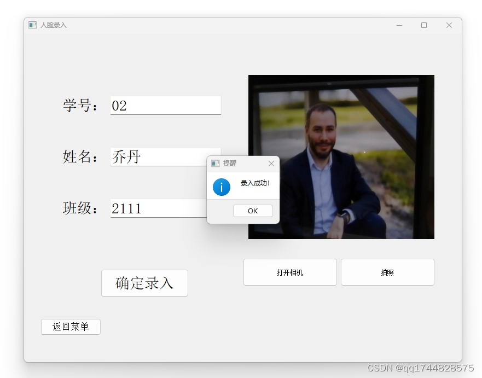Click the 学号: label
This screenshot has width=482, height=378.
pos(80,106)
